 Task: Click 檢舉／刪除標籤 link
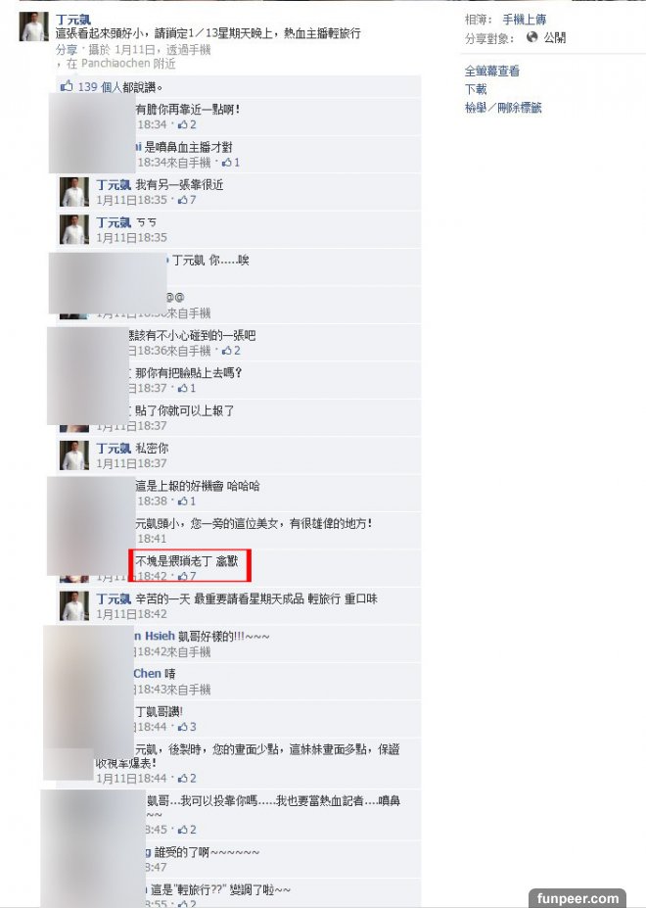click(503, 108)
